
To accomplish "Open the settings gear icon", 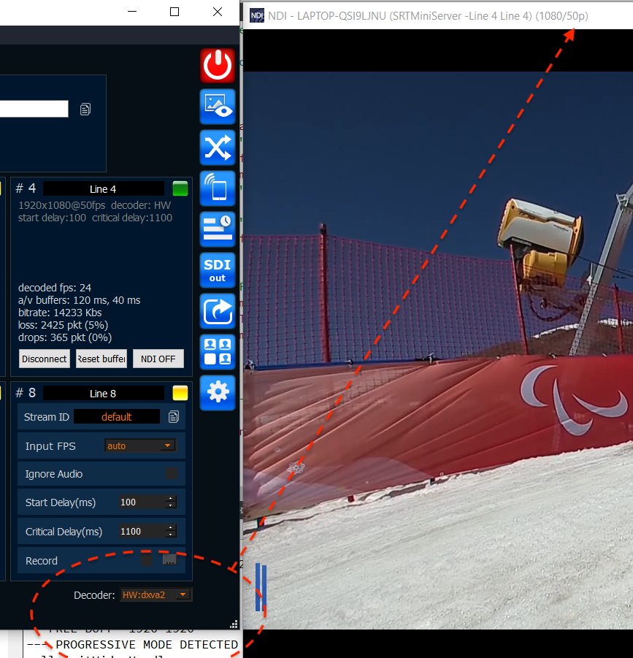I will tap(218, 392).
